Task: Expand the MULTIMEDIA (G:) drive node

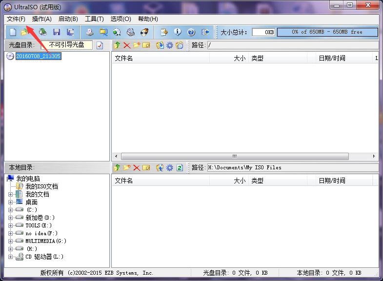Action: (10, 241)
